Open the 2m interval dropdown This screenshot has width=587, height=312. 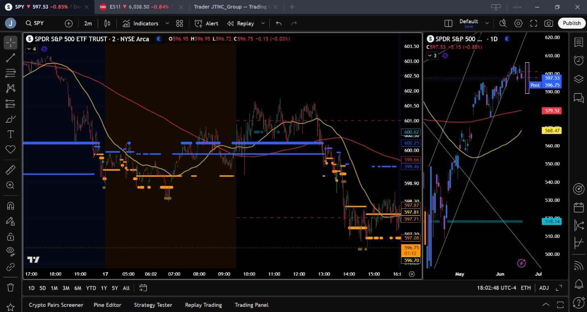point(88,23)
